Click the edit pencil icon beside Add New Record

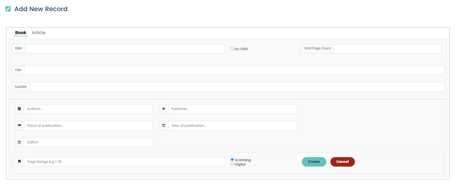8,9
